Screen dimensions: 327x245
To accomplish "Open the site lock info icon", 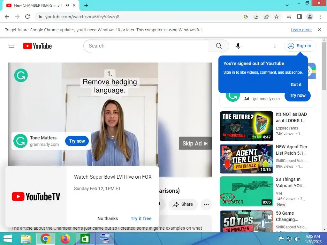I will [x=40, y=17].
